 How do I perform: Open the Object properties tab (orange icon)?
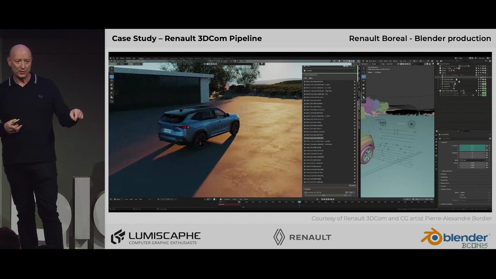(436, 155)
